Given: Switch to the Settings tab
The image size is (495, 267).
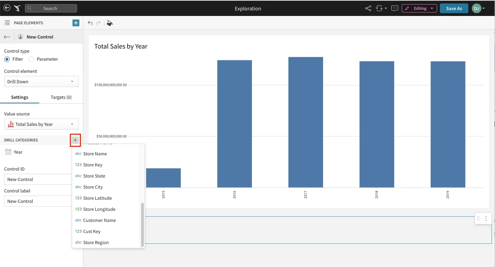Looking at the screenshot, I should (x=20, y=97).
